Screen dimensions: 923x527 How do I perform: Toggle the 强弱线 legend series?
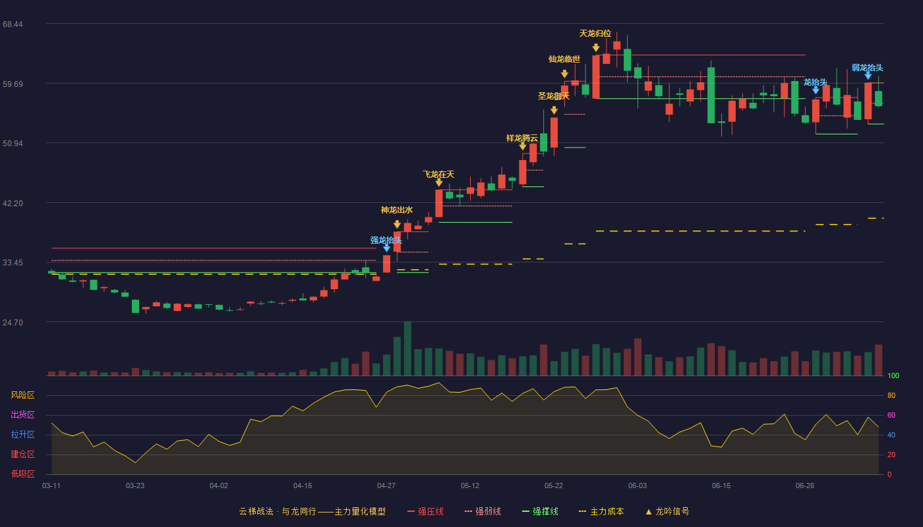pos(483,511)
